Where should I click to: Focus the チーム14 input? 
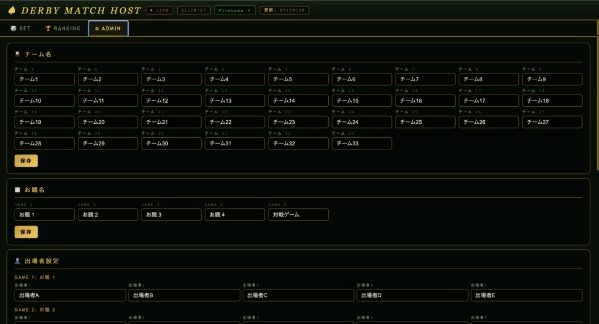298,100
